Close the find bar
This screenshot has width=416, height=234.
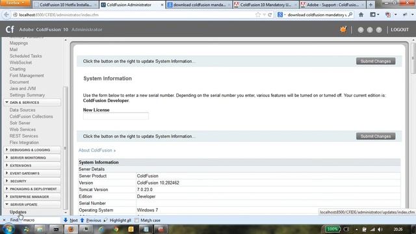(4, 220)
